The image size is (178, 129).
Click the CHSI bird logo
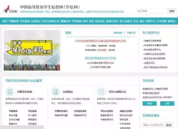(11, 9)
